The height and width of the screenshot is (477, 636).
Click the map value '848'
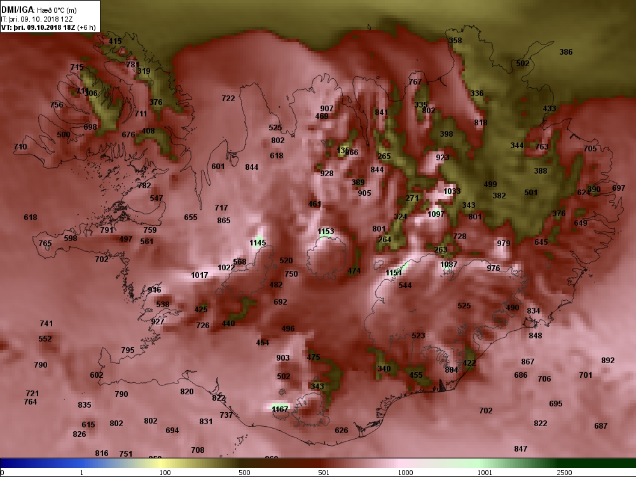click(536, 335)
